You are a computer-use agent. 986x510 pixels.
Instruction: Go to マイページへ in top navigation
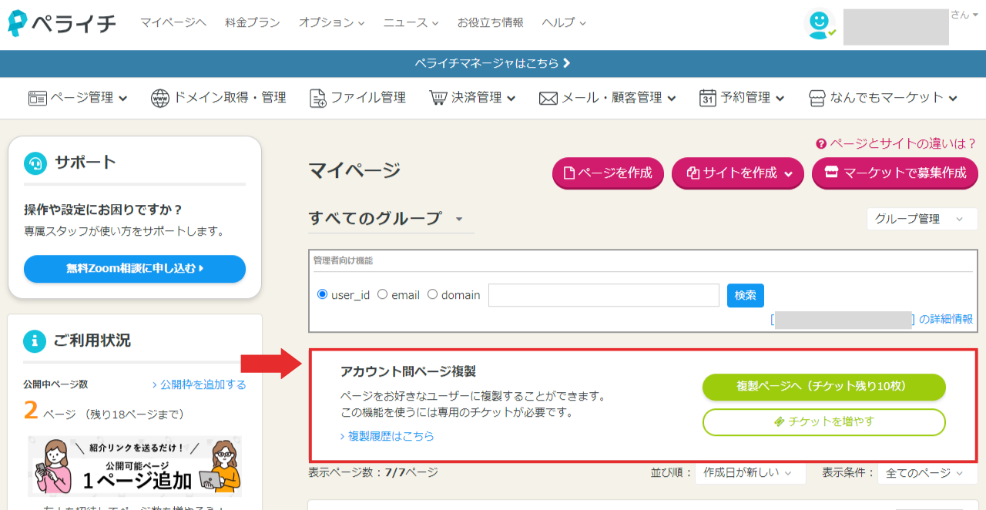click(x=173, y=23)
